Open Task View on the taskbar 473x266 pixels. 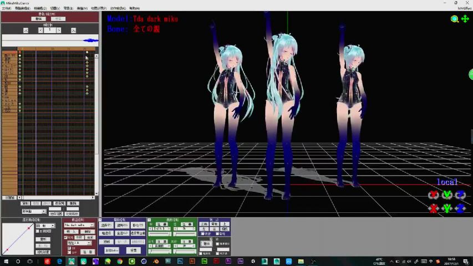click(x=30, y=261)
